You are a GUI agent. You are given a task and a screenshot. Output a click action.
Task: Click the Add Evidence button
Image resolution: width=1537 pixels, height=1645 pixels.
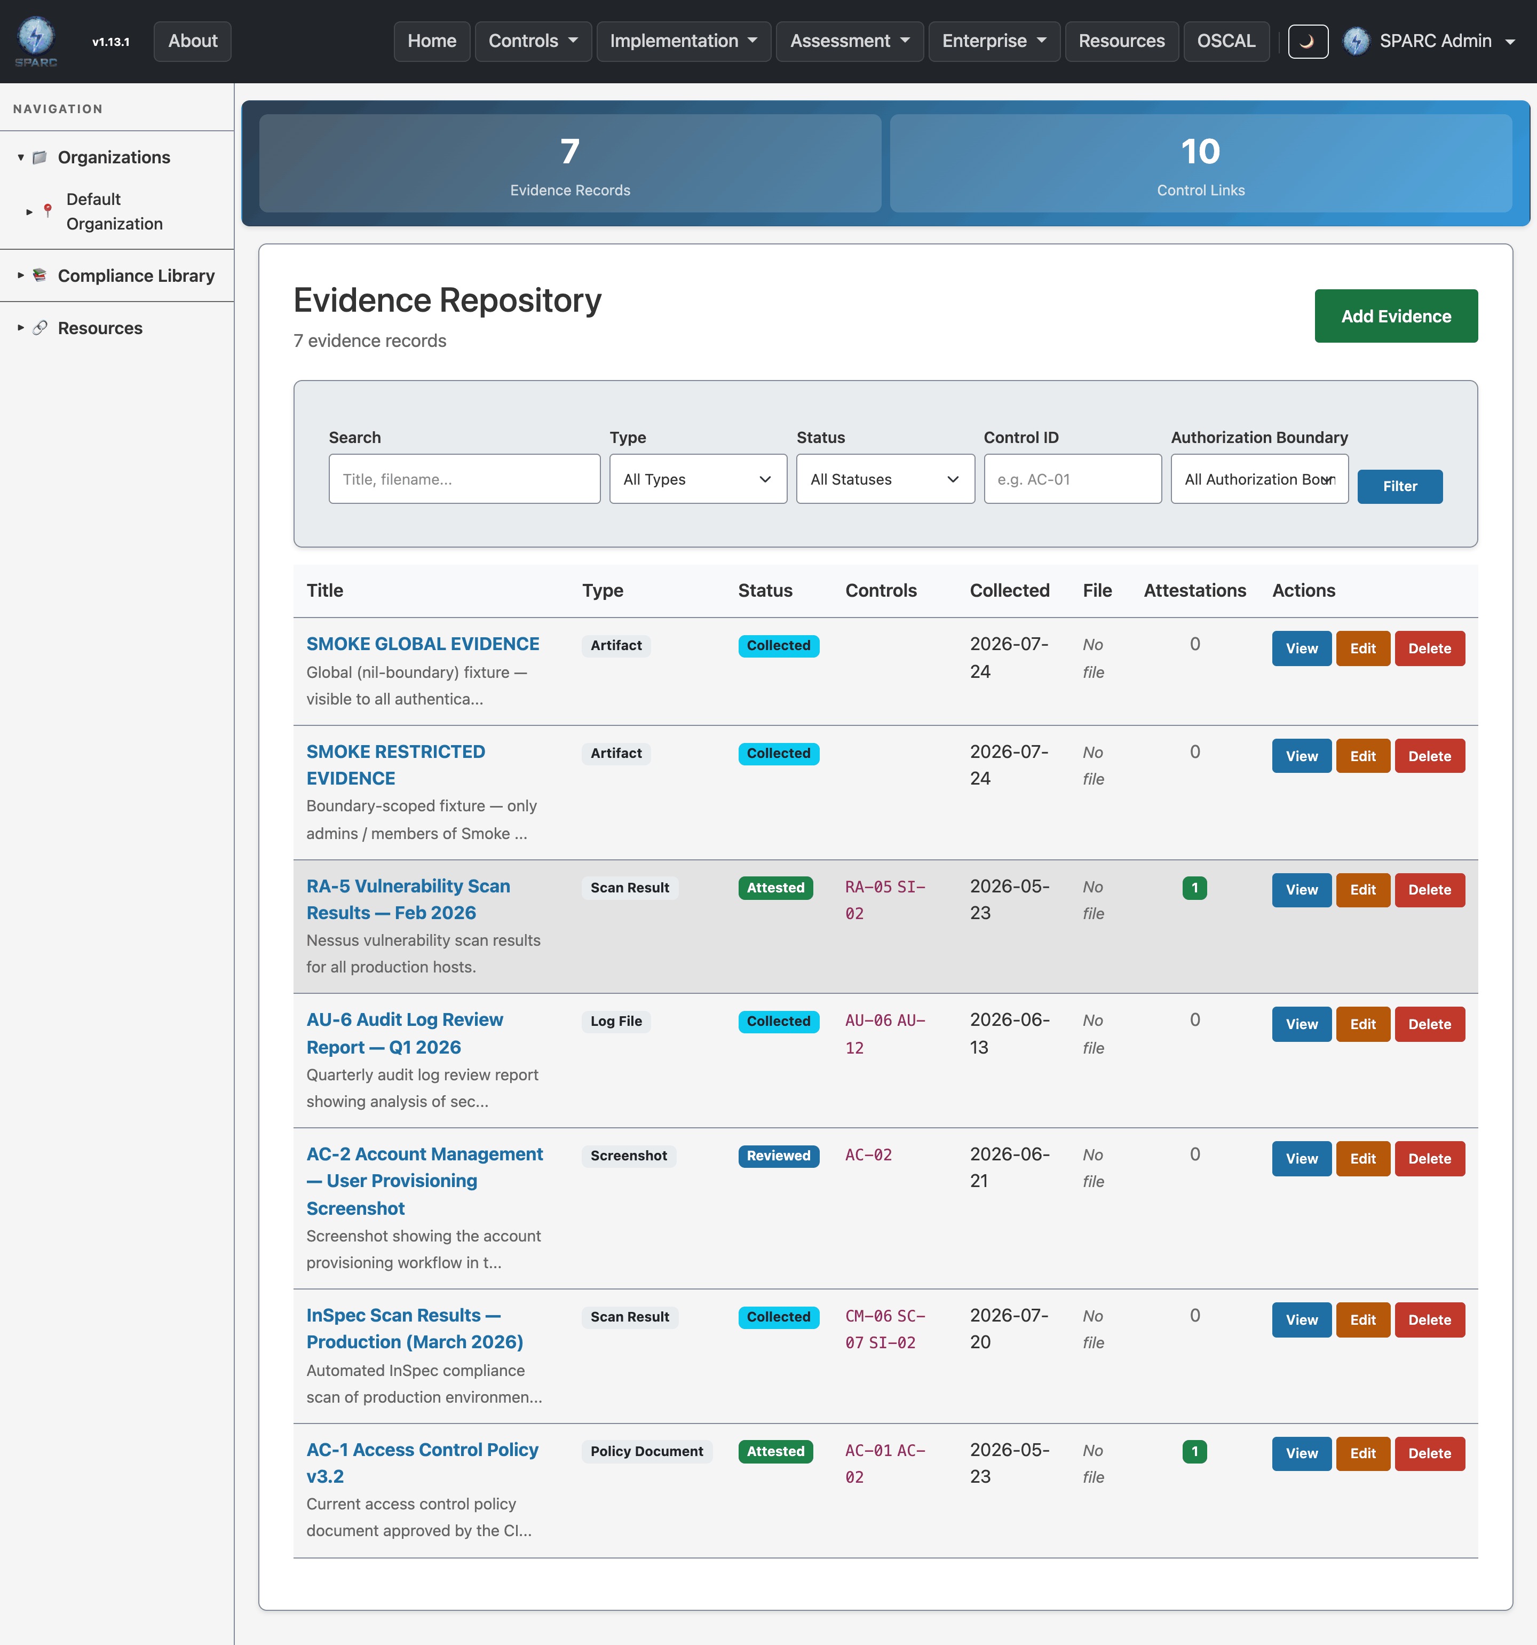click(1396, 316)
